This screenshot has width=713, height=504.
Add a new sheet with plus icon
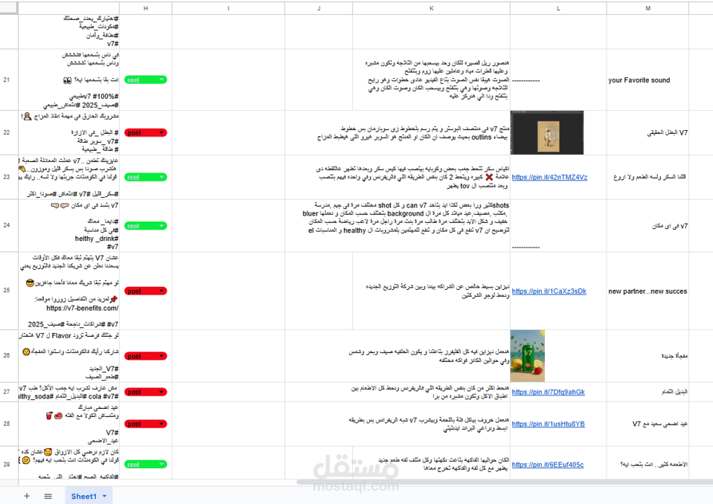27,496
